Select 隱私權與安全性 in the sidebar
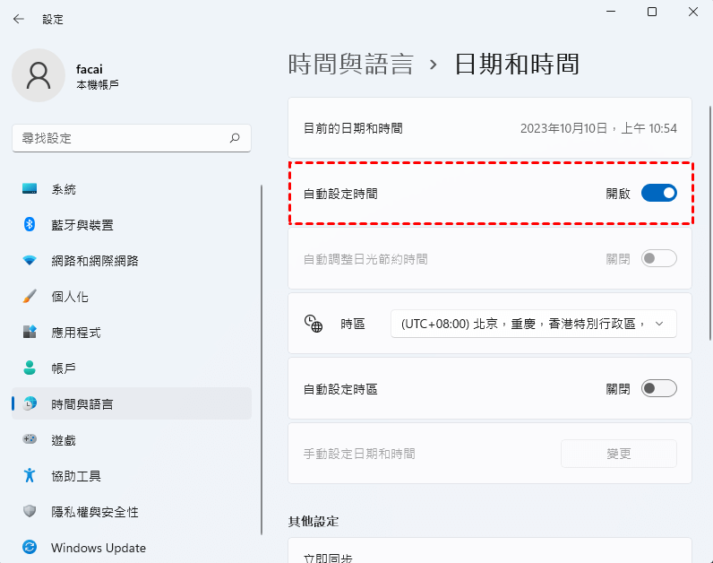This screenshot has height=563, width=713. click(x=94, y=512)
